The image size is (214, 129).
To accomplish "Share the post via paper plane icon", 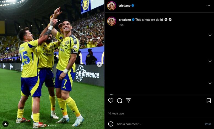I will point(128,100).
